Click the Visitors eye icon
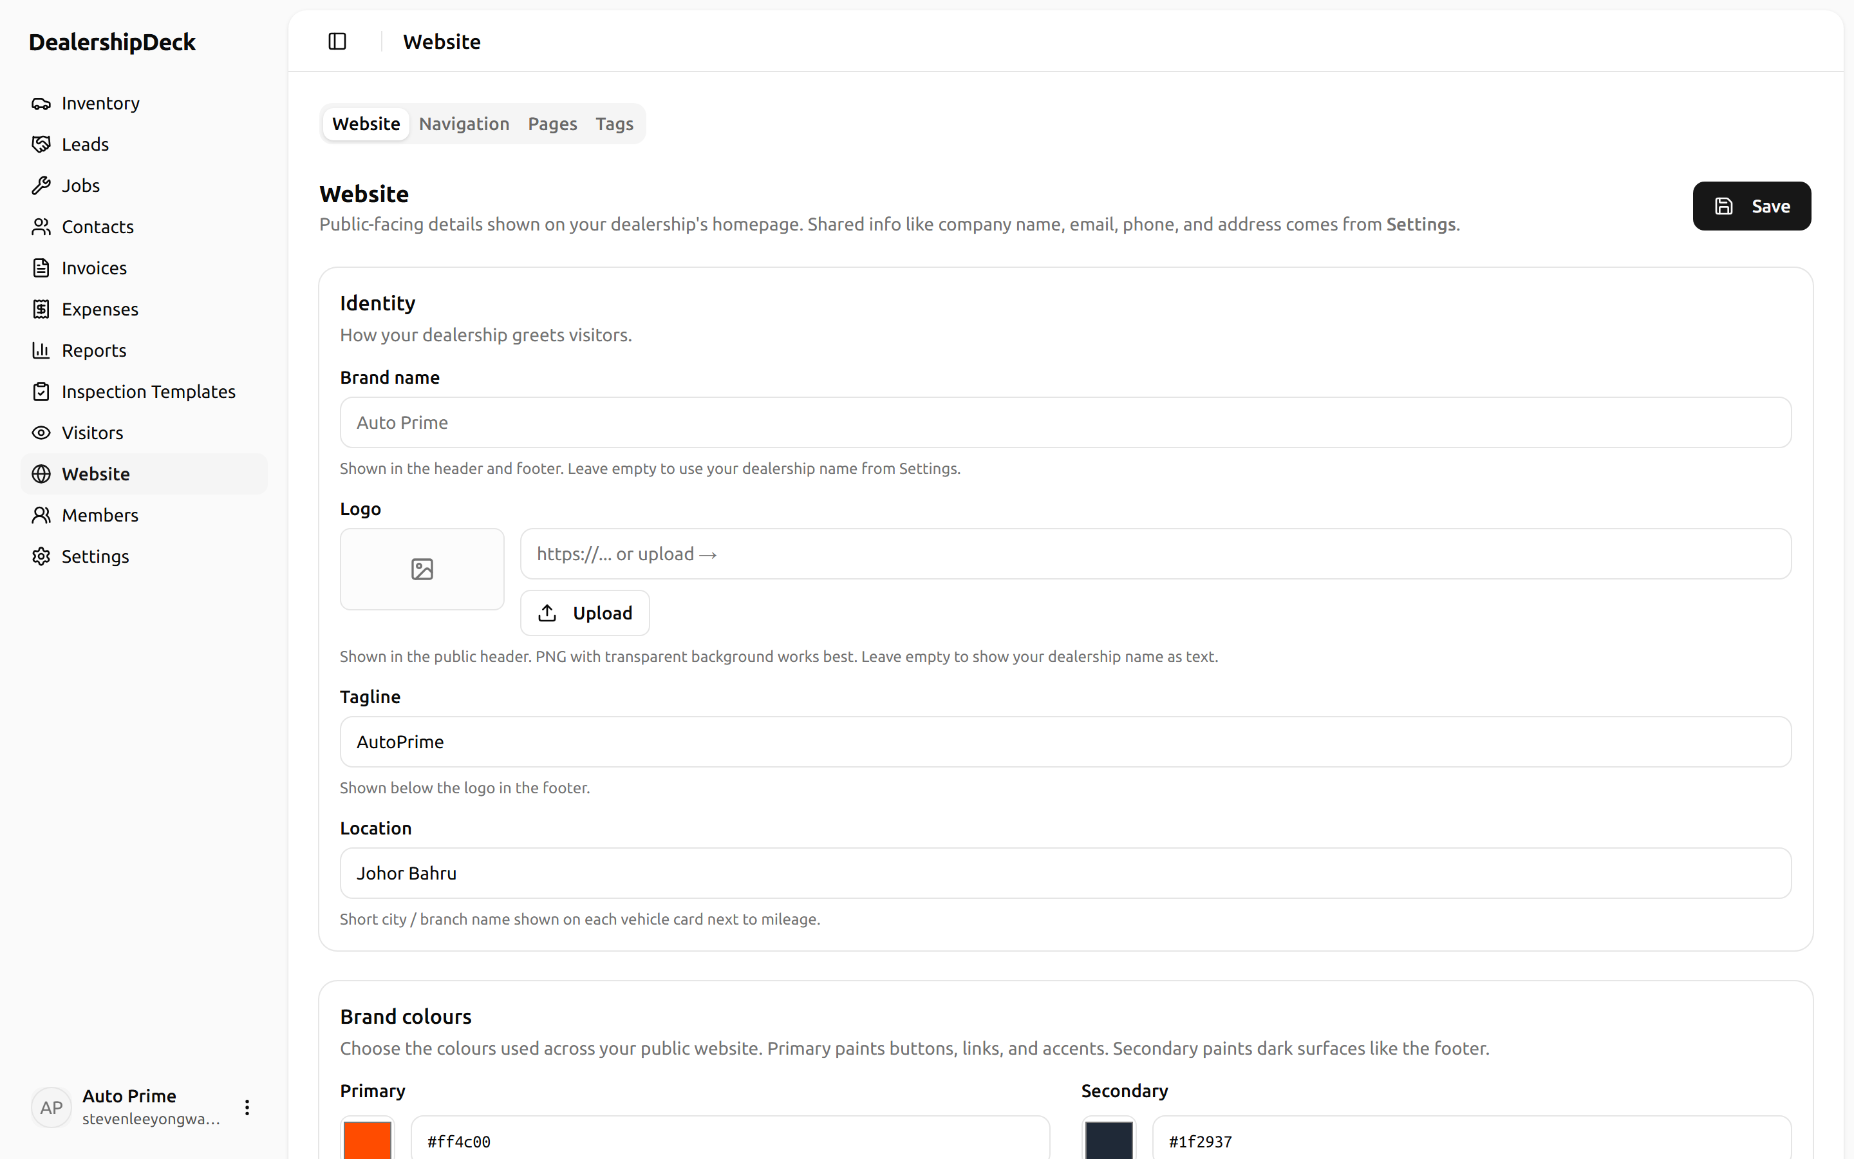This screenshot has height=1159, width=1854. tap(41, 433)
